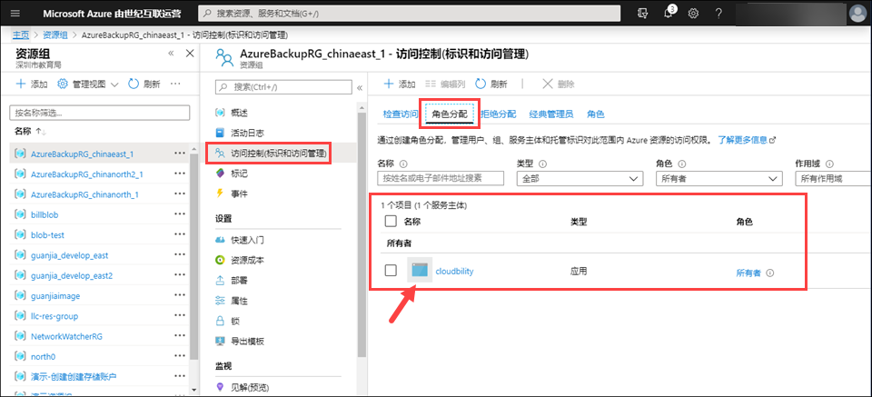The image size is (872, 397).
Task: Switch to the 检查访问 tab
Action: (400, 114)
